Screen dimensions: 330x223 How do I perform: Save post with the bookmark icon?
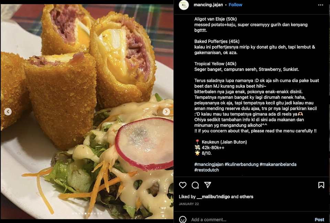[321, 185]
